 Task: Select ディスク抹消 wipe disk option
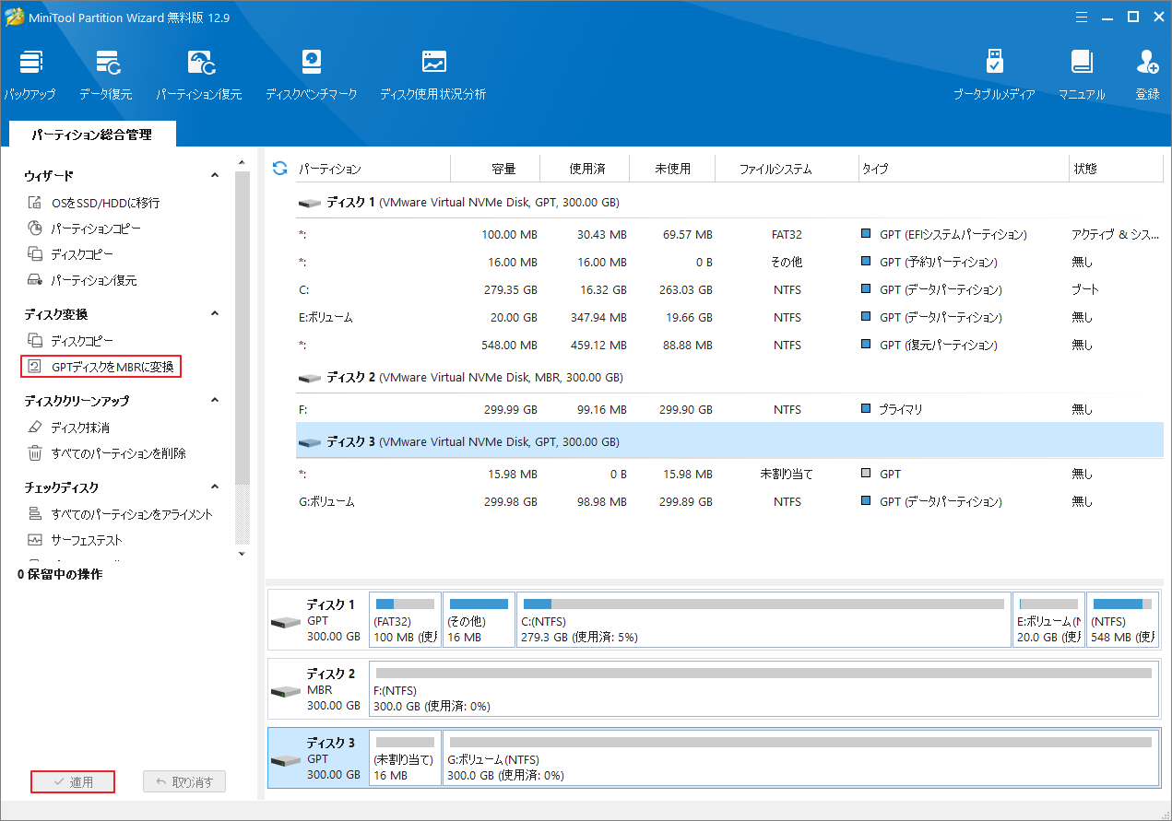(x=68, y=428)
